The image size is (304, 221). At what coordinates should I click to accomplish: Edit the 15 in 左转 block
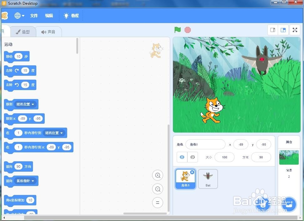click(25, 85)
